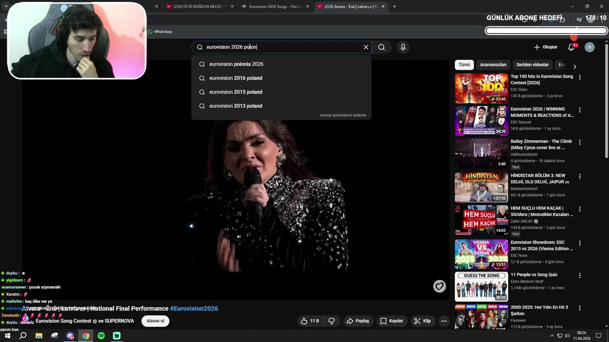This screenshot has width=609, height=342.
Task: Open menu for Eurovision 2026 Winning Moments video
Action: [x=580, y=110]
